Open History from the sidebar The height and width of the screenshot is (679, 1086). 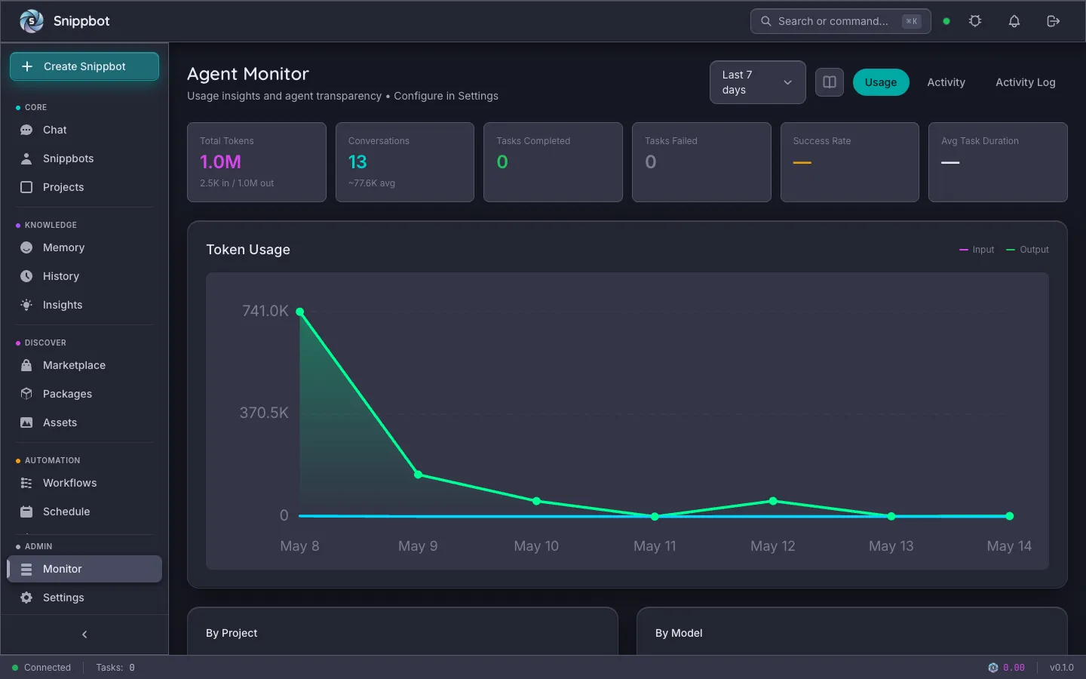click(x=84, y=276)
